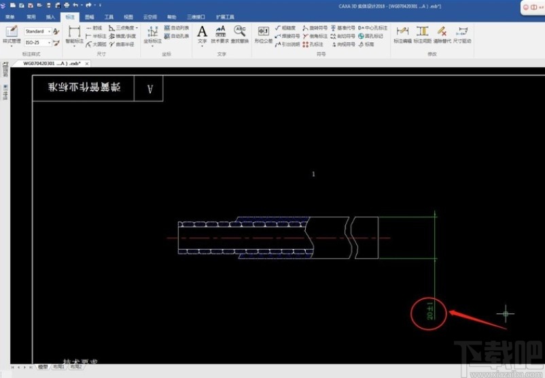Select the 焊接符号 welding symbol tool
Screen dimensions: 545x378
click(287, 36)
